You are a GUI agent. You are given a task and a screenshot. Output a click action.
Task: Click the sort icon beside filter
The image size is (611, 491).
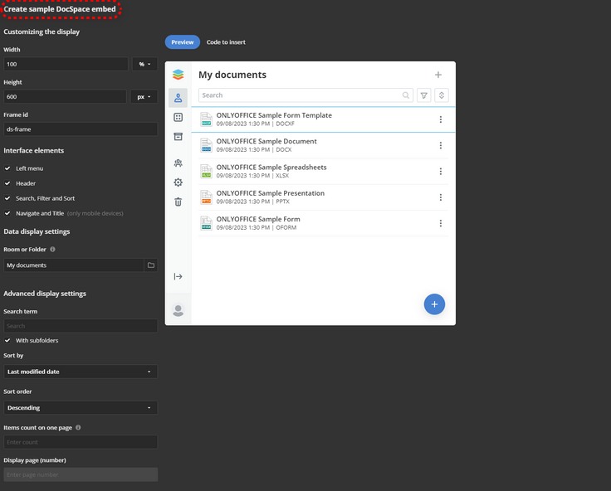(442, 95)
